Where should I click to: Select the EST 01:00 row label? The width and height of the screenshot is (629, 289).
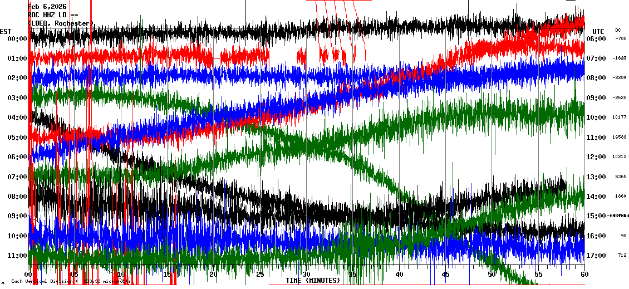[x=17, y=58]
